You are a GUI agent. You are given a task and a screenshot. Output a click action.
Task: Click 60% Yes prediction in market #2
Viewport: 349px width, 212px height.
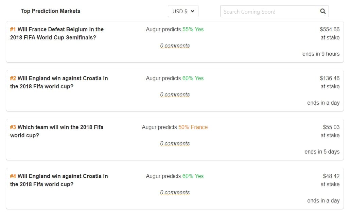(193, 78)
